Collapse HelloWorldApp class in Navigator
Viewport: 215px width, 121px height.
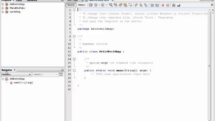3,79
